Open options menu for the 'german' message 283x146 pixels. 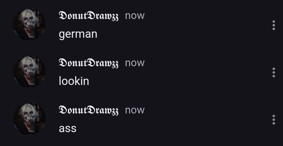[273, 25]
